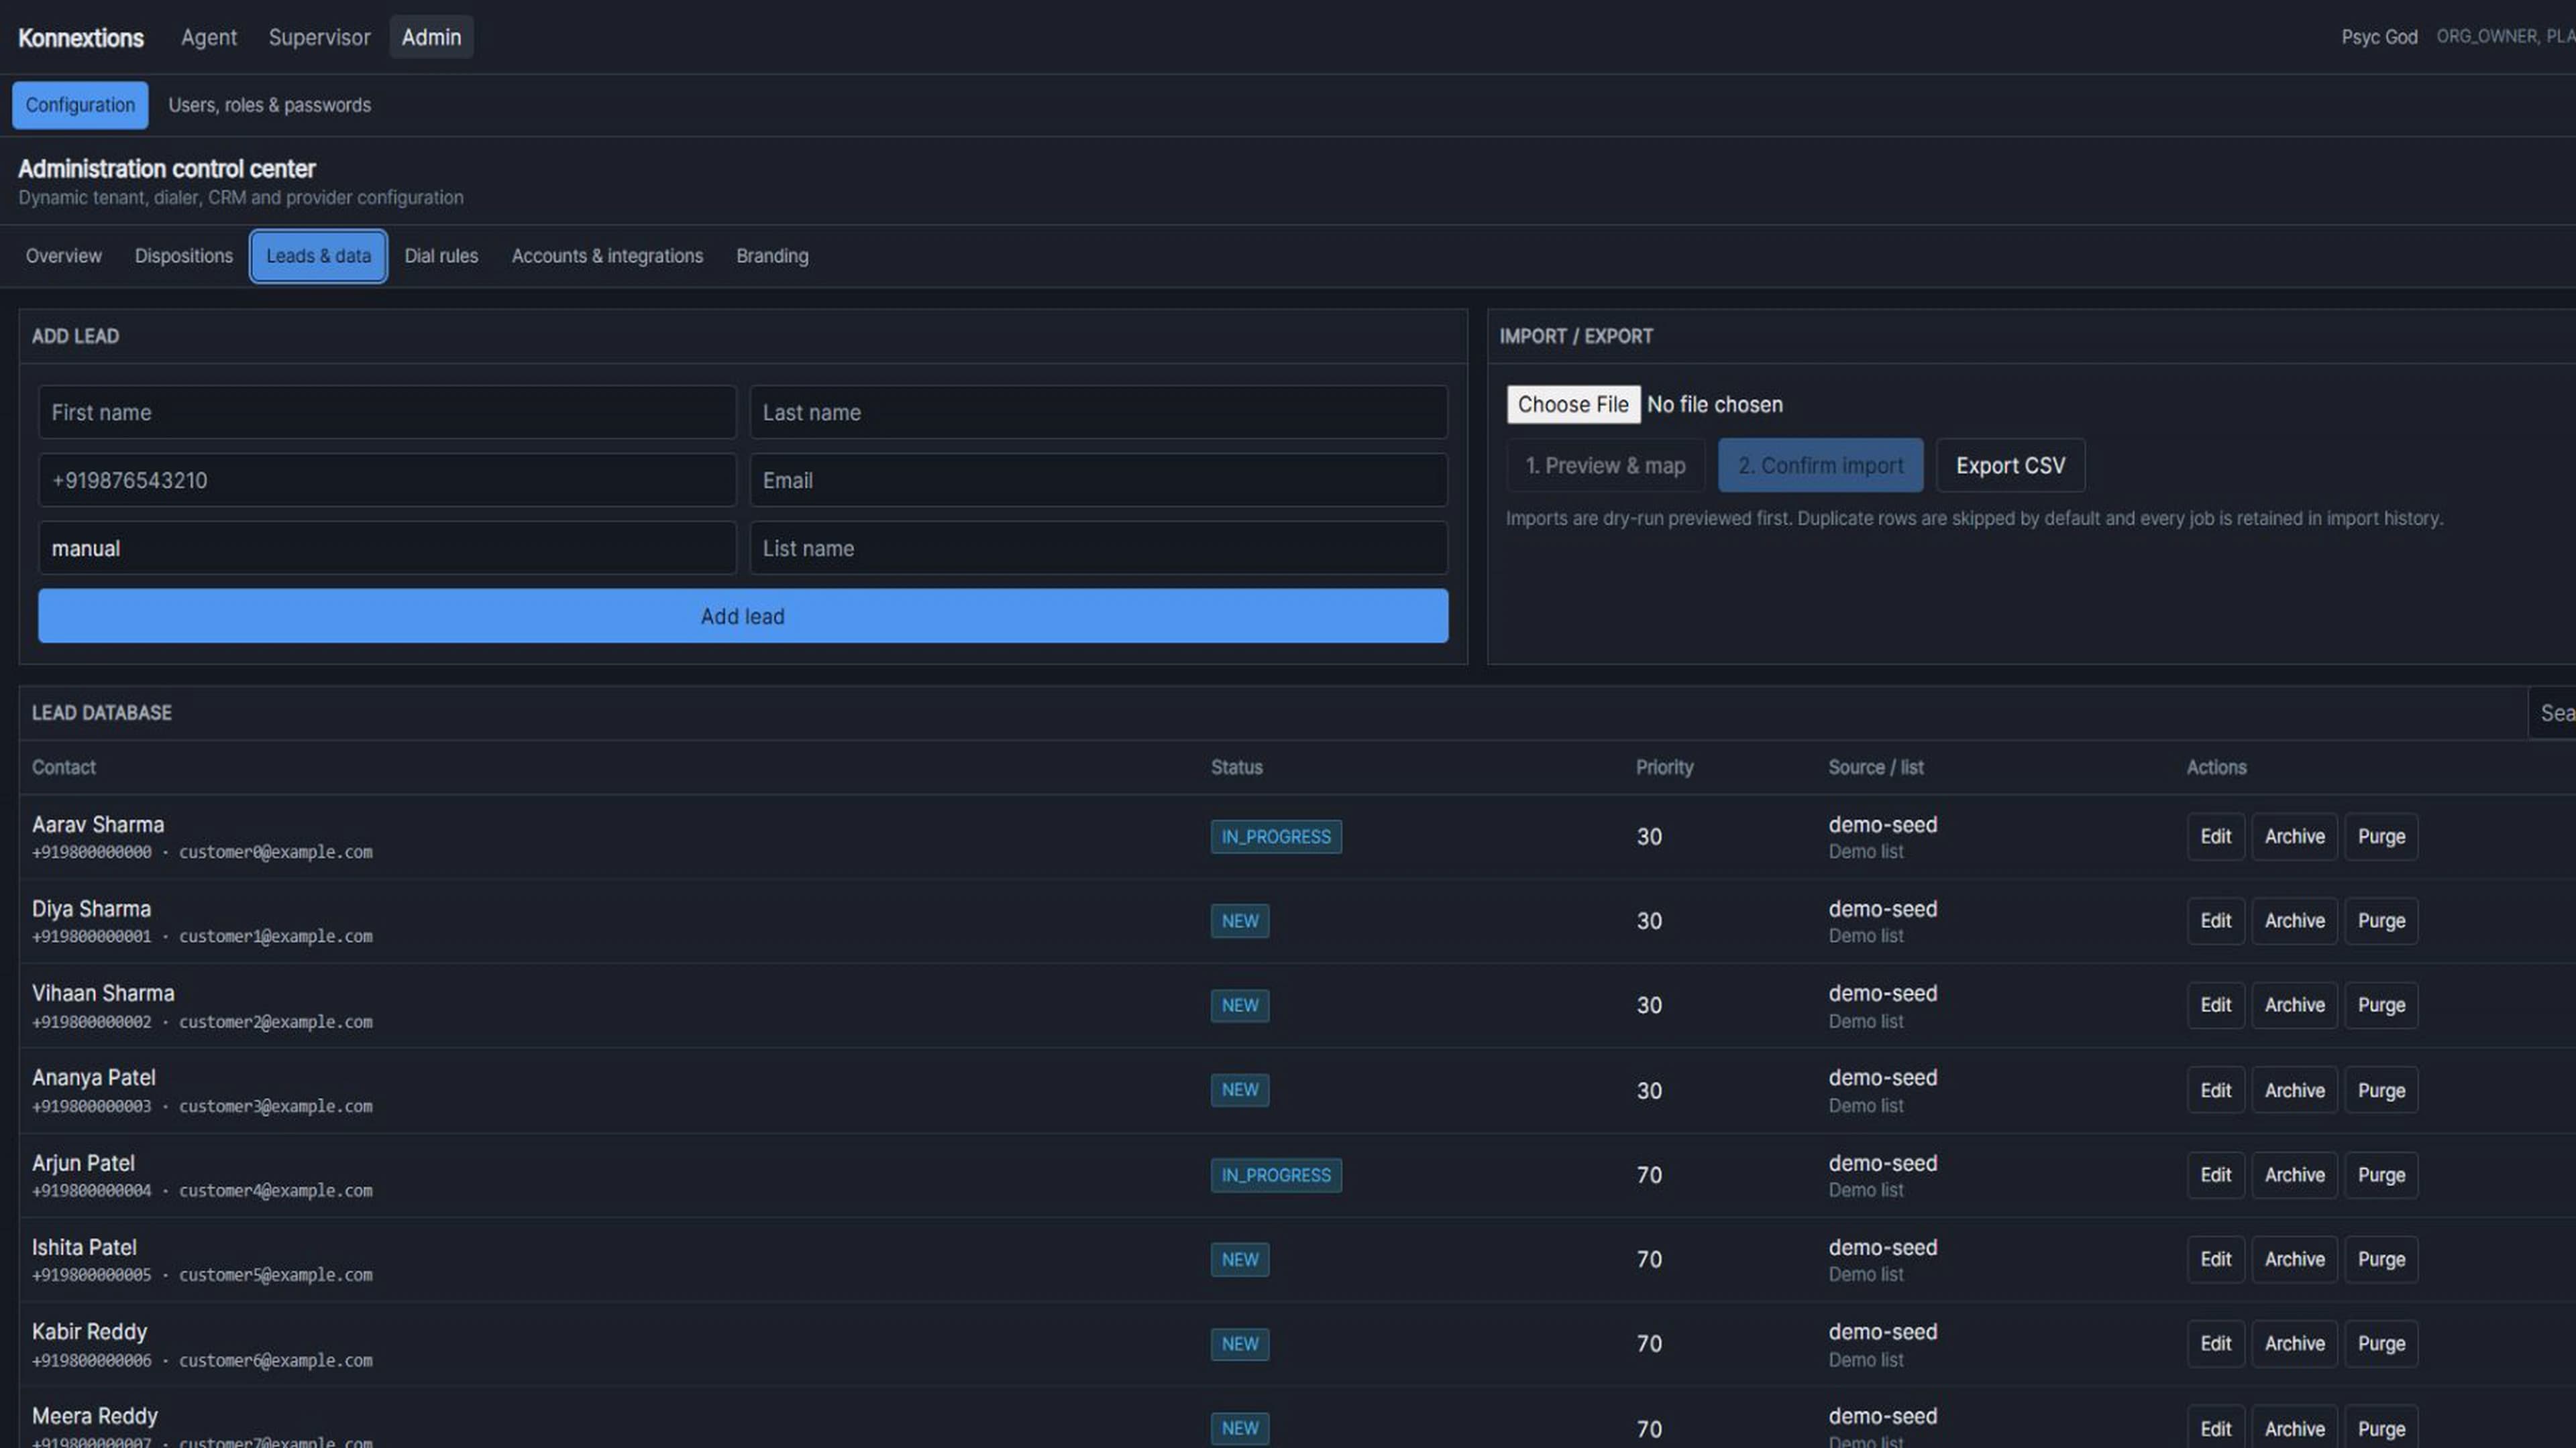Submit with the Add lead button

point(743,615)
